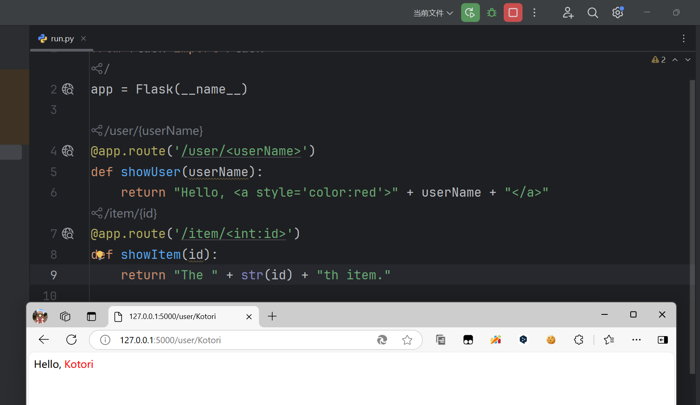Close the run.py editor tab
This screenshot has width=700, height=405.
(84, 38)
